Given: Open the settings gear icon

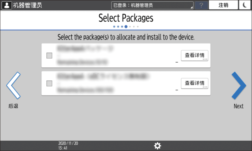Looking at the screenshot, I should click(x=157, y=146).
